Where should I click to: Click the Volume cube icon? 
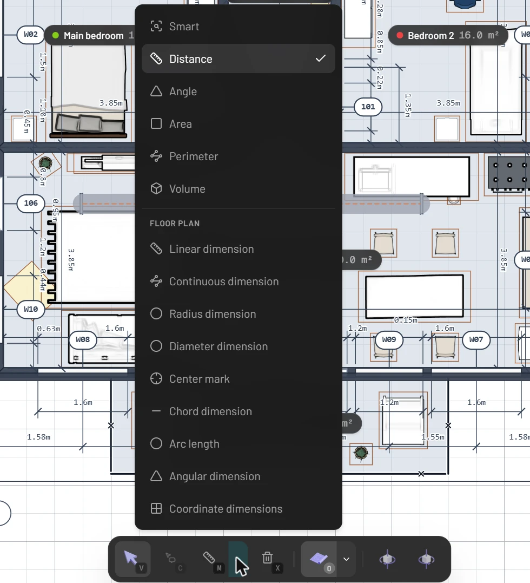pyautogui.click(x=156, y=189)
